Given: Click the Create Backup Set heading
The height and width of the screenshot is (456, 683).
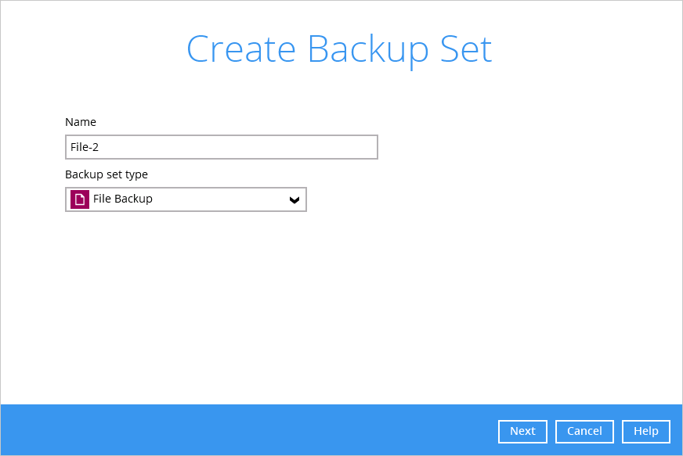Looking at the screenshot, I should point(339,49).
